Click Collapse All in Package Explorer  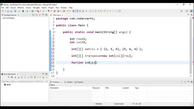point(33,15)
